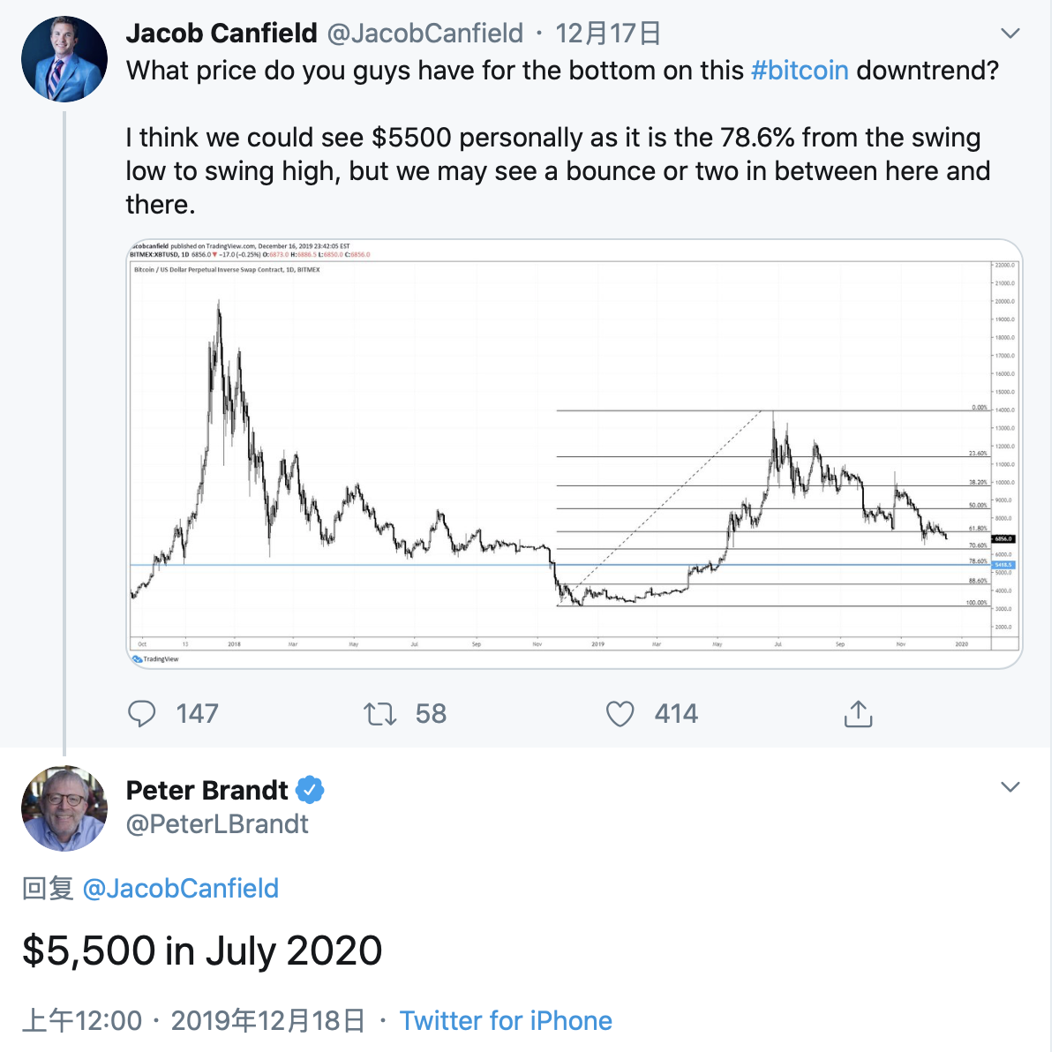This screenshot has height=1052, width=1059.
Task: Open Peter Brandt's profile picture
Action: pyautogui.click(x=64, y=808)
